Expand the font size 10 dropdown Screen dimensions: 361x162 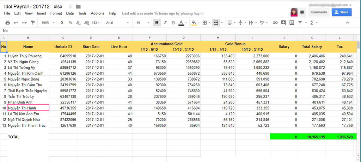142,23
